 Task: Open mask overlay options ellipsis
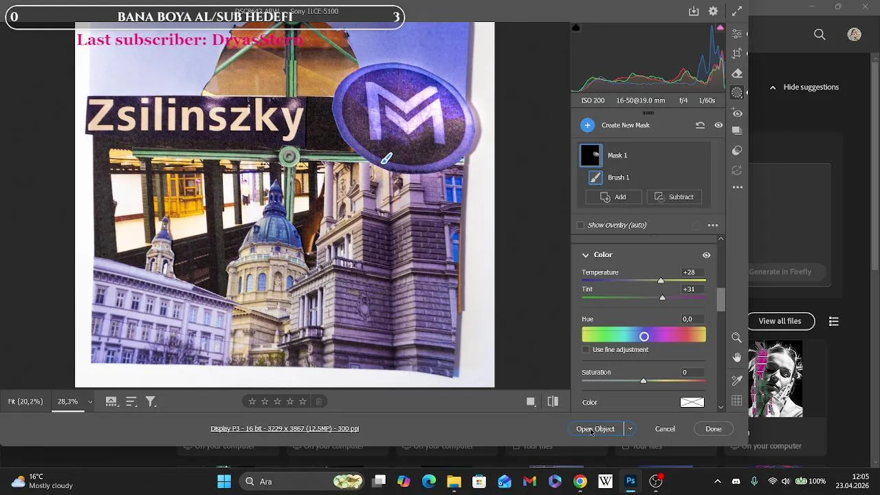(713, 225)
